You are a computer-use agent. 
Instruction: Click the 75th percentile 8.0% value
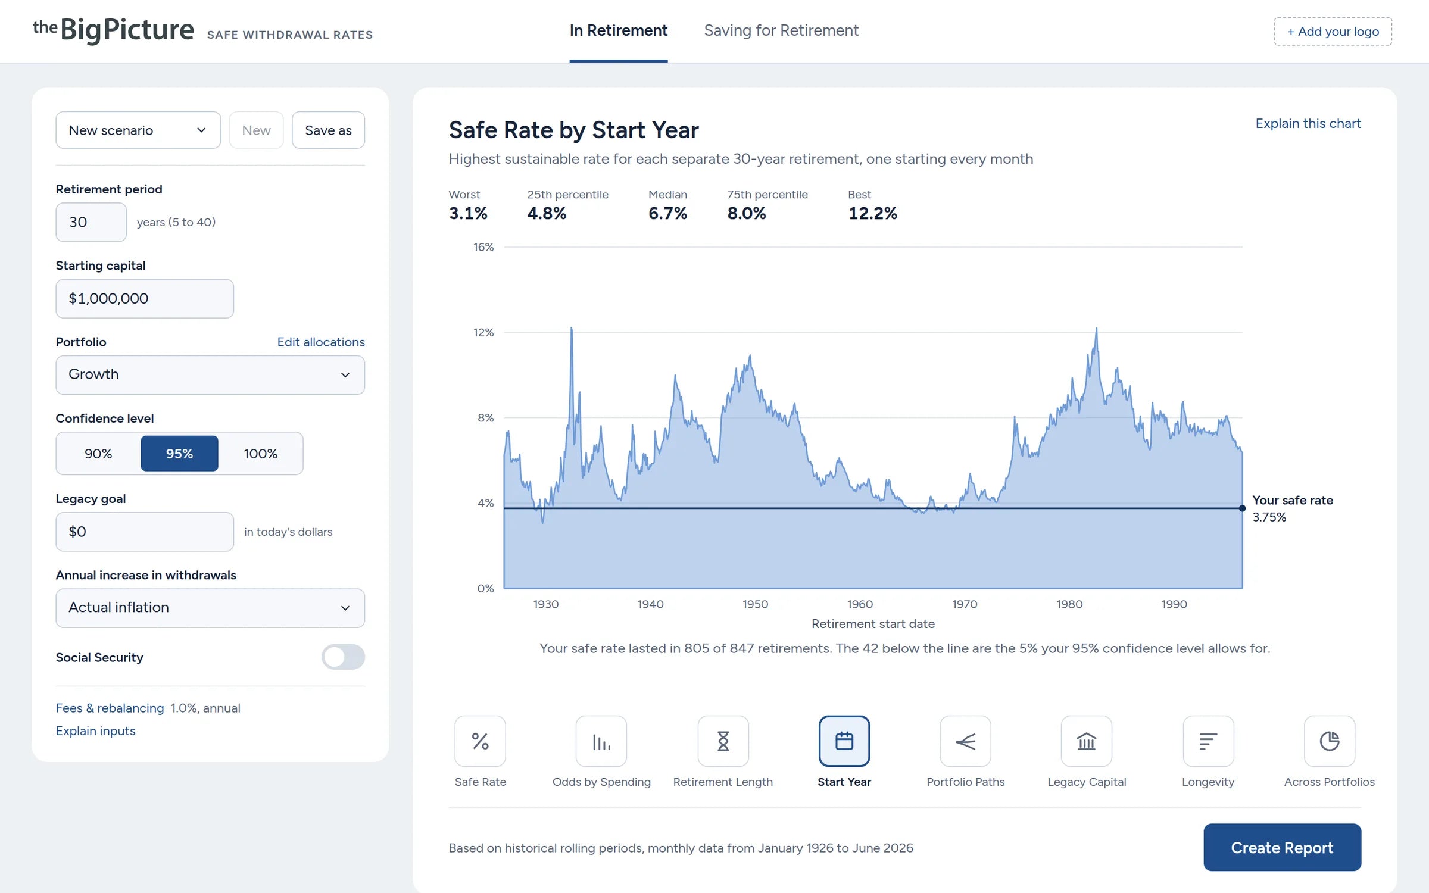tap(747, 213)
